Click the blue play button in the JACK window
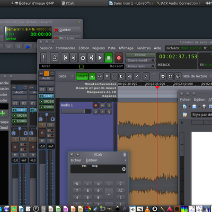 coord(28,47)
